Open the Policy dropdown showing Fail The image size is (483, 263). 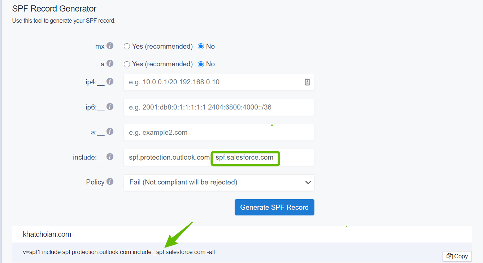pyautogui.click(x=219, y=182)
